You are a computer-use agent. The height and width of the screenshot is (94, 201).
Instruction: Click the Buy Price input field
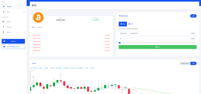click(x=159, y=33)
